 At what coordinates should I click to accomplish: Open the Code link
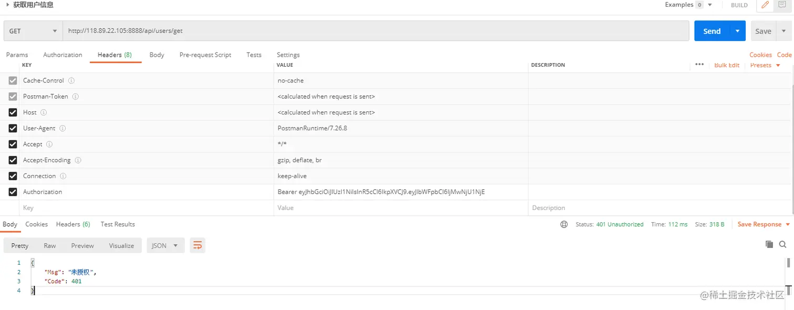click(x=785, y=55)
